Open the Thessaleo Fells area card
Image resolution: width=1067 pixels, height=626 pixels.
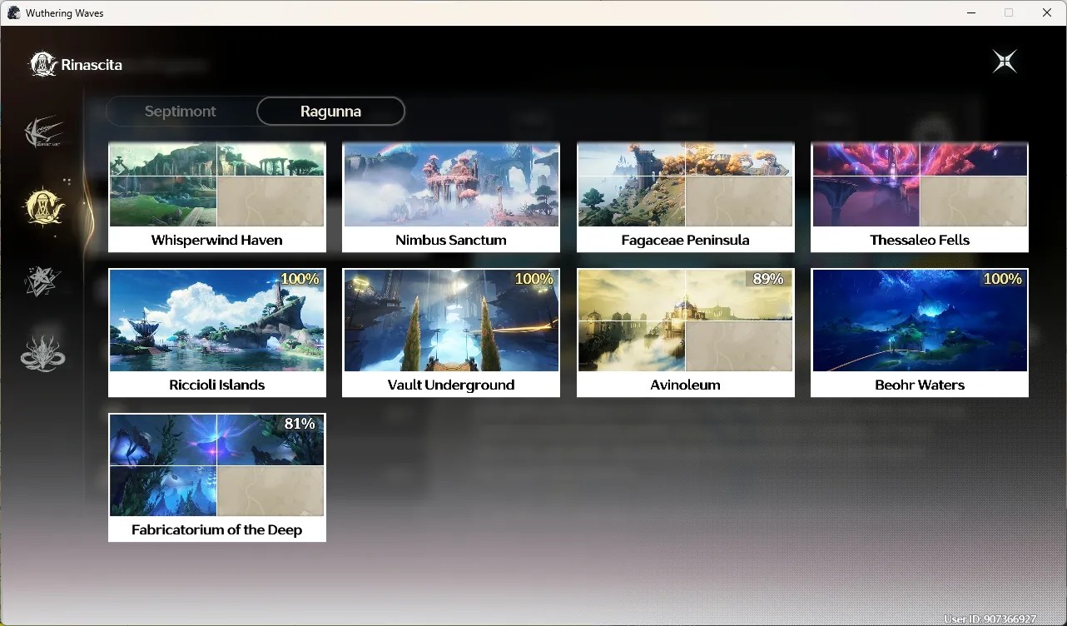[x=920, y=196]
